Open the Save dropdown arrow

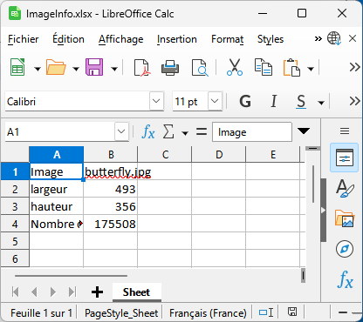(114, 69)
